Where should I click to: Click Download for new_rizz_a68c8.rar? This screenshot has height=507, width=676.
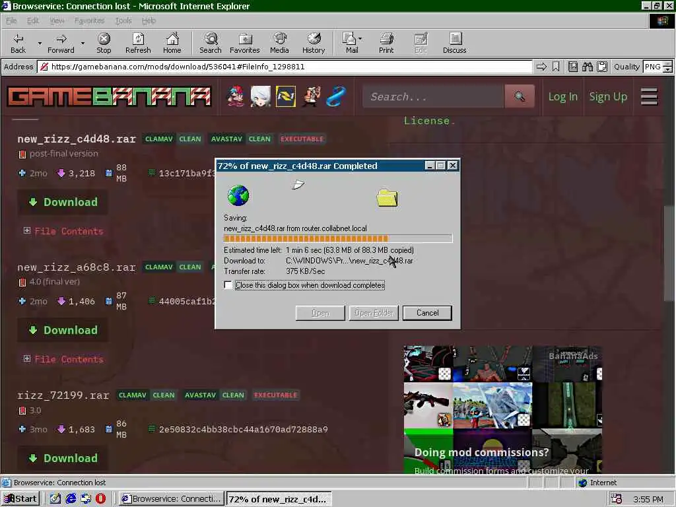(x=63, y=330)
